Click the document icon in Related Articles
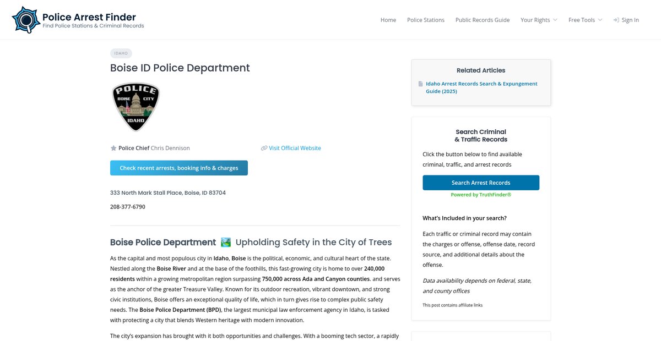The height and width of the screenshot is (341, 661). tap(421, 84)
